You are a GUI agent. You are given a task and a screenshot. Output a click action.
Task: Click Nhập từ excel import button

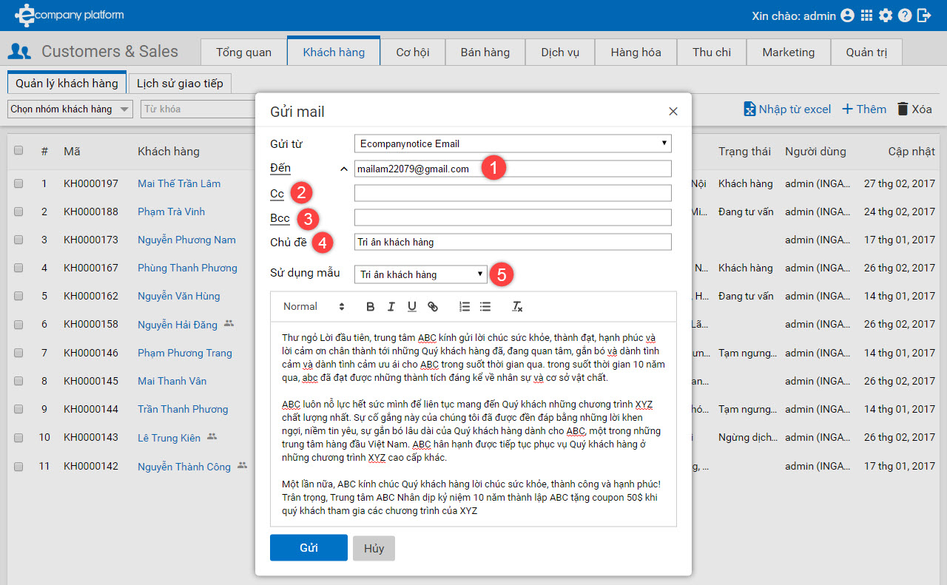click(787, 109)
